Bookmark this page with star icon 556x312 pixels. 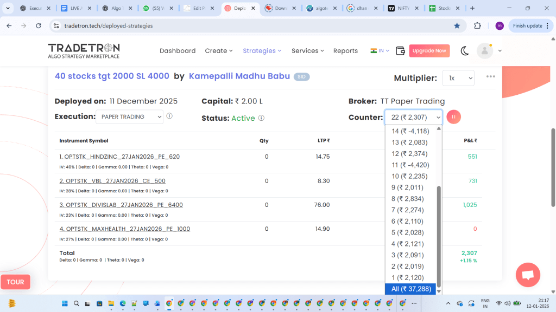point(457,25)
